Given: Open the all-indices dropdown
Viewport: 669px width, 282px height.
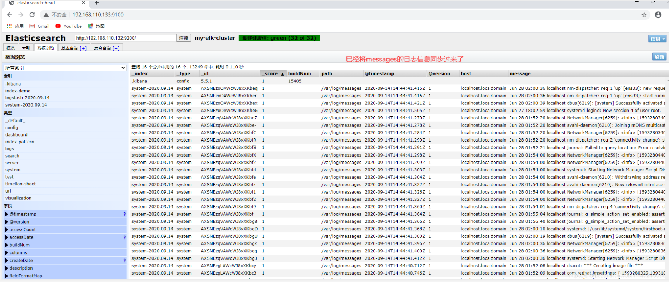Looking at the screenshot, I should pyautogui.click(x=65, y=68).
